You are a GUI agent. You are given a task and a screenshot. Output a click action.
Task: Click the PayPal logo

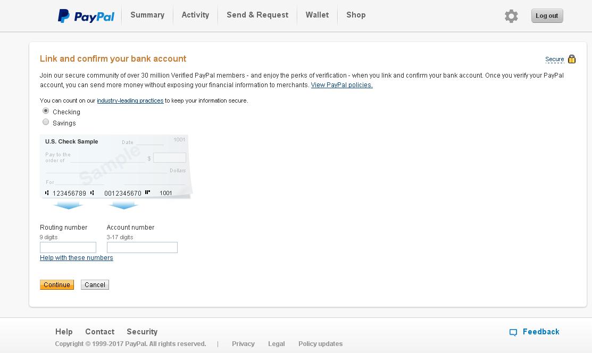(x=86, y=16)
